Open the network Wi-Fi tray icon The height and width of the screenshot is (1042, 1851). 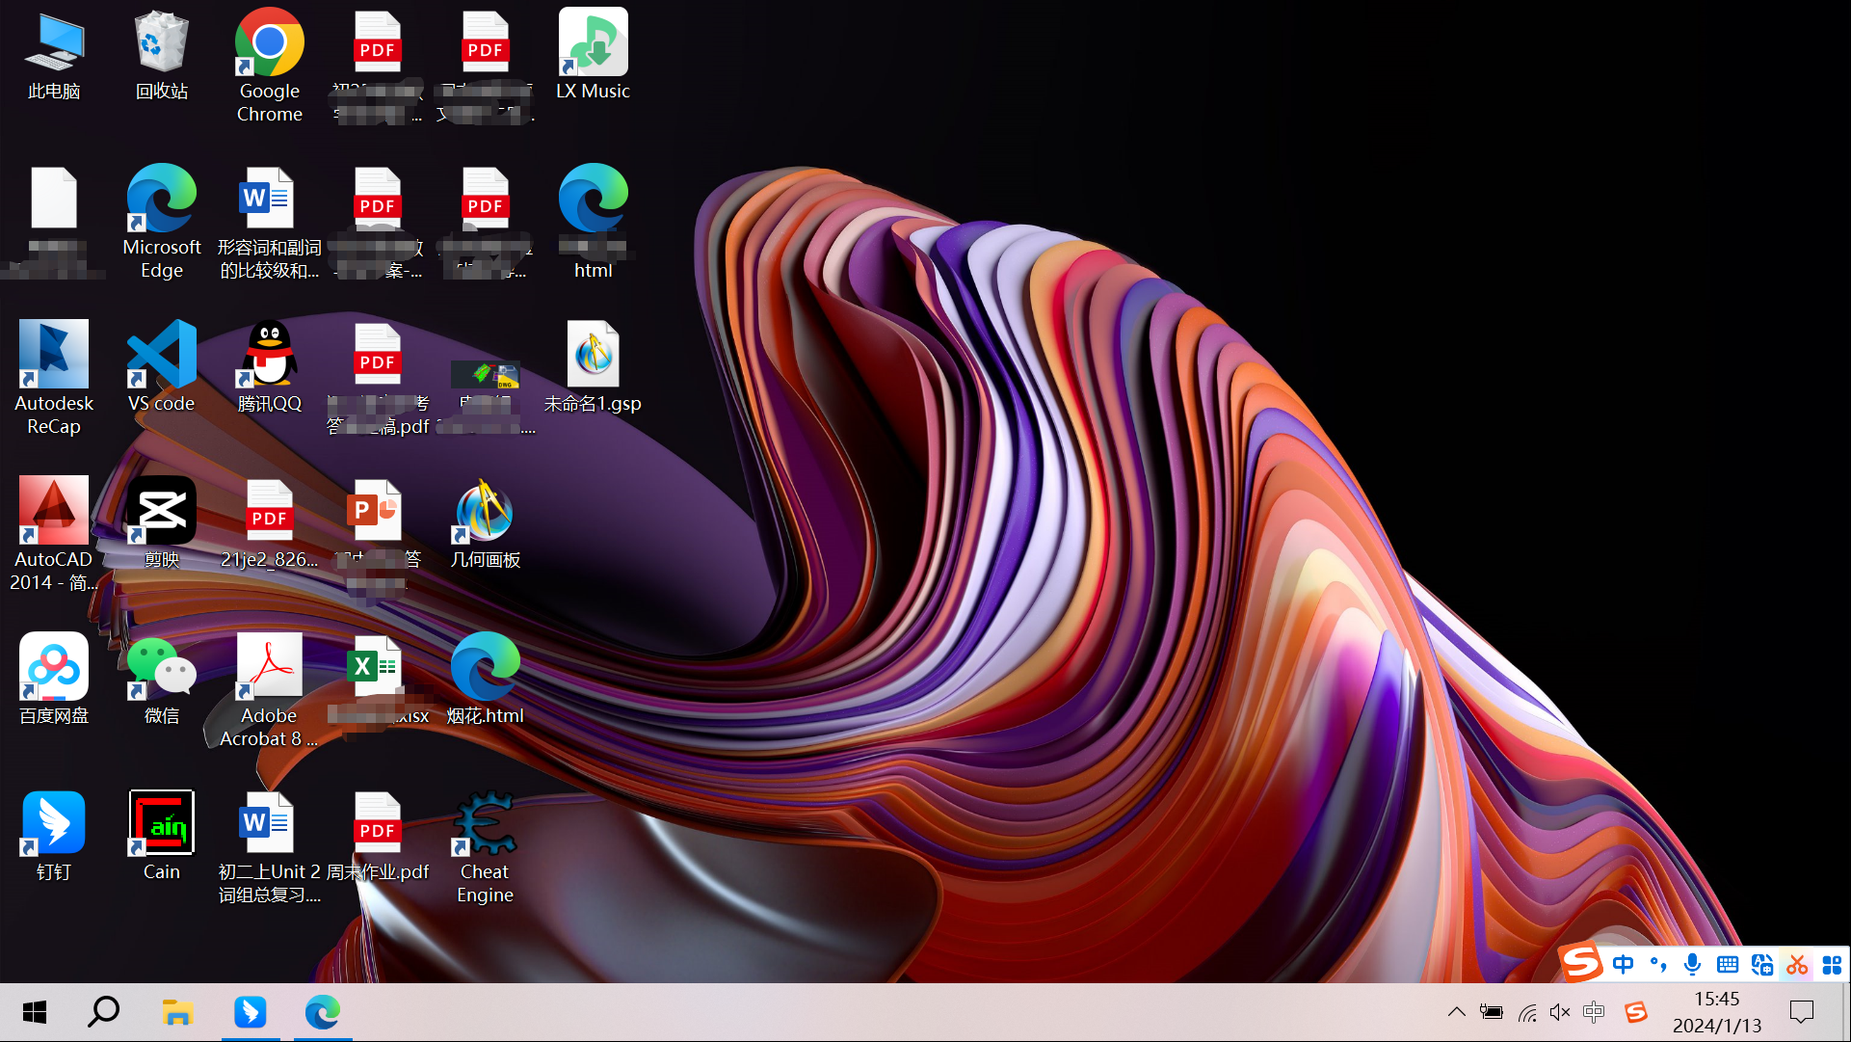point(1527,1012)
